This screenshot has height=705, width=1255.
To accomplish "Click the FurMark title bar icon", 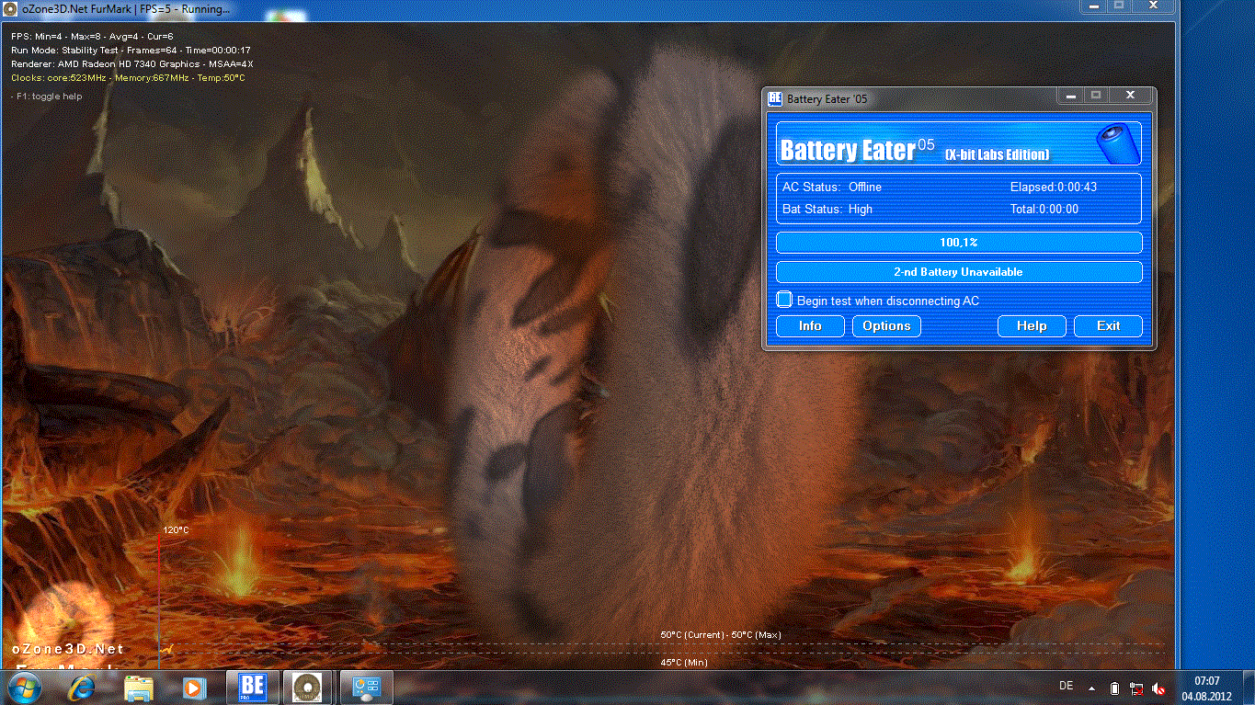I will point(10,8).
